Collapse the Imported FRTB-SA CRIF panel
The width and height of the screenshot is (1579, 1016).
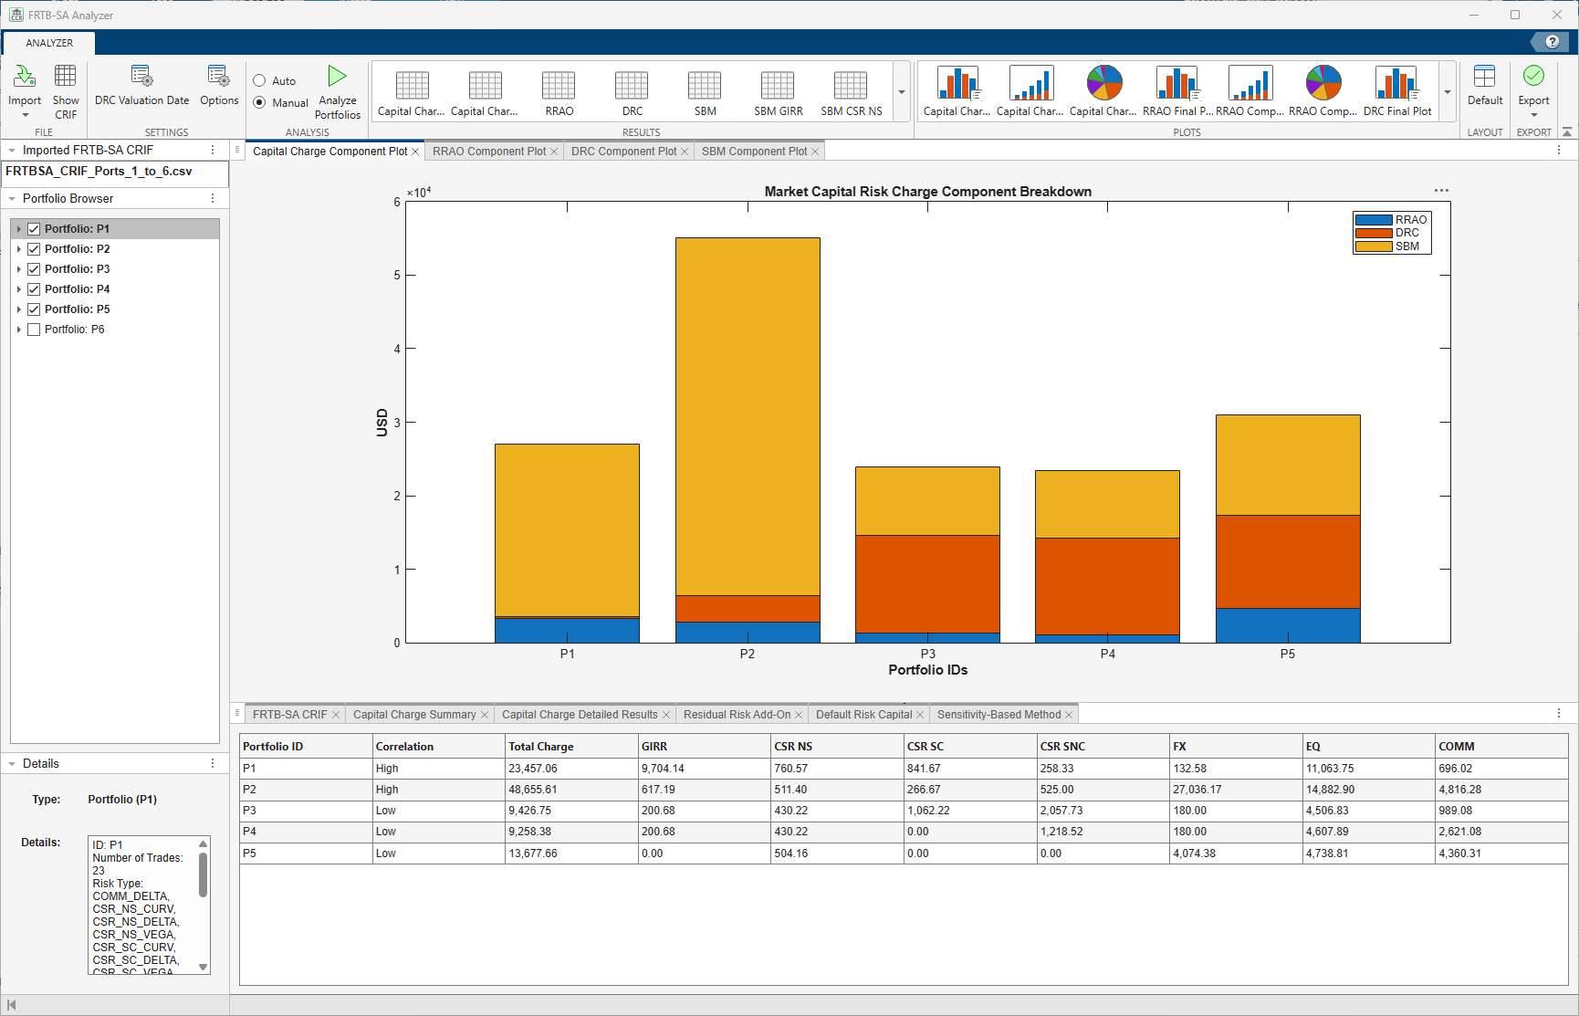click(x=12, y=151)
